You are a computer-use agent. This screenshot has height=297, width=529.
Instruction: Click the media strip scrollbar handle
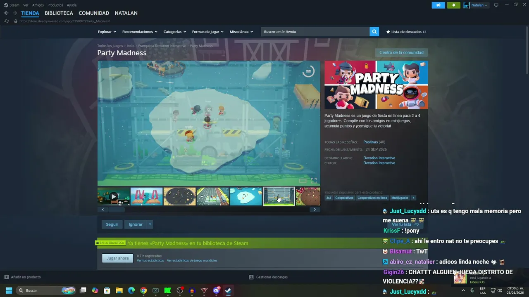click(117, 210)
